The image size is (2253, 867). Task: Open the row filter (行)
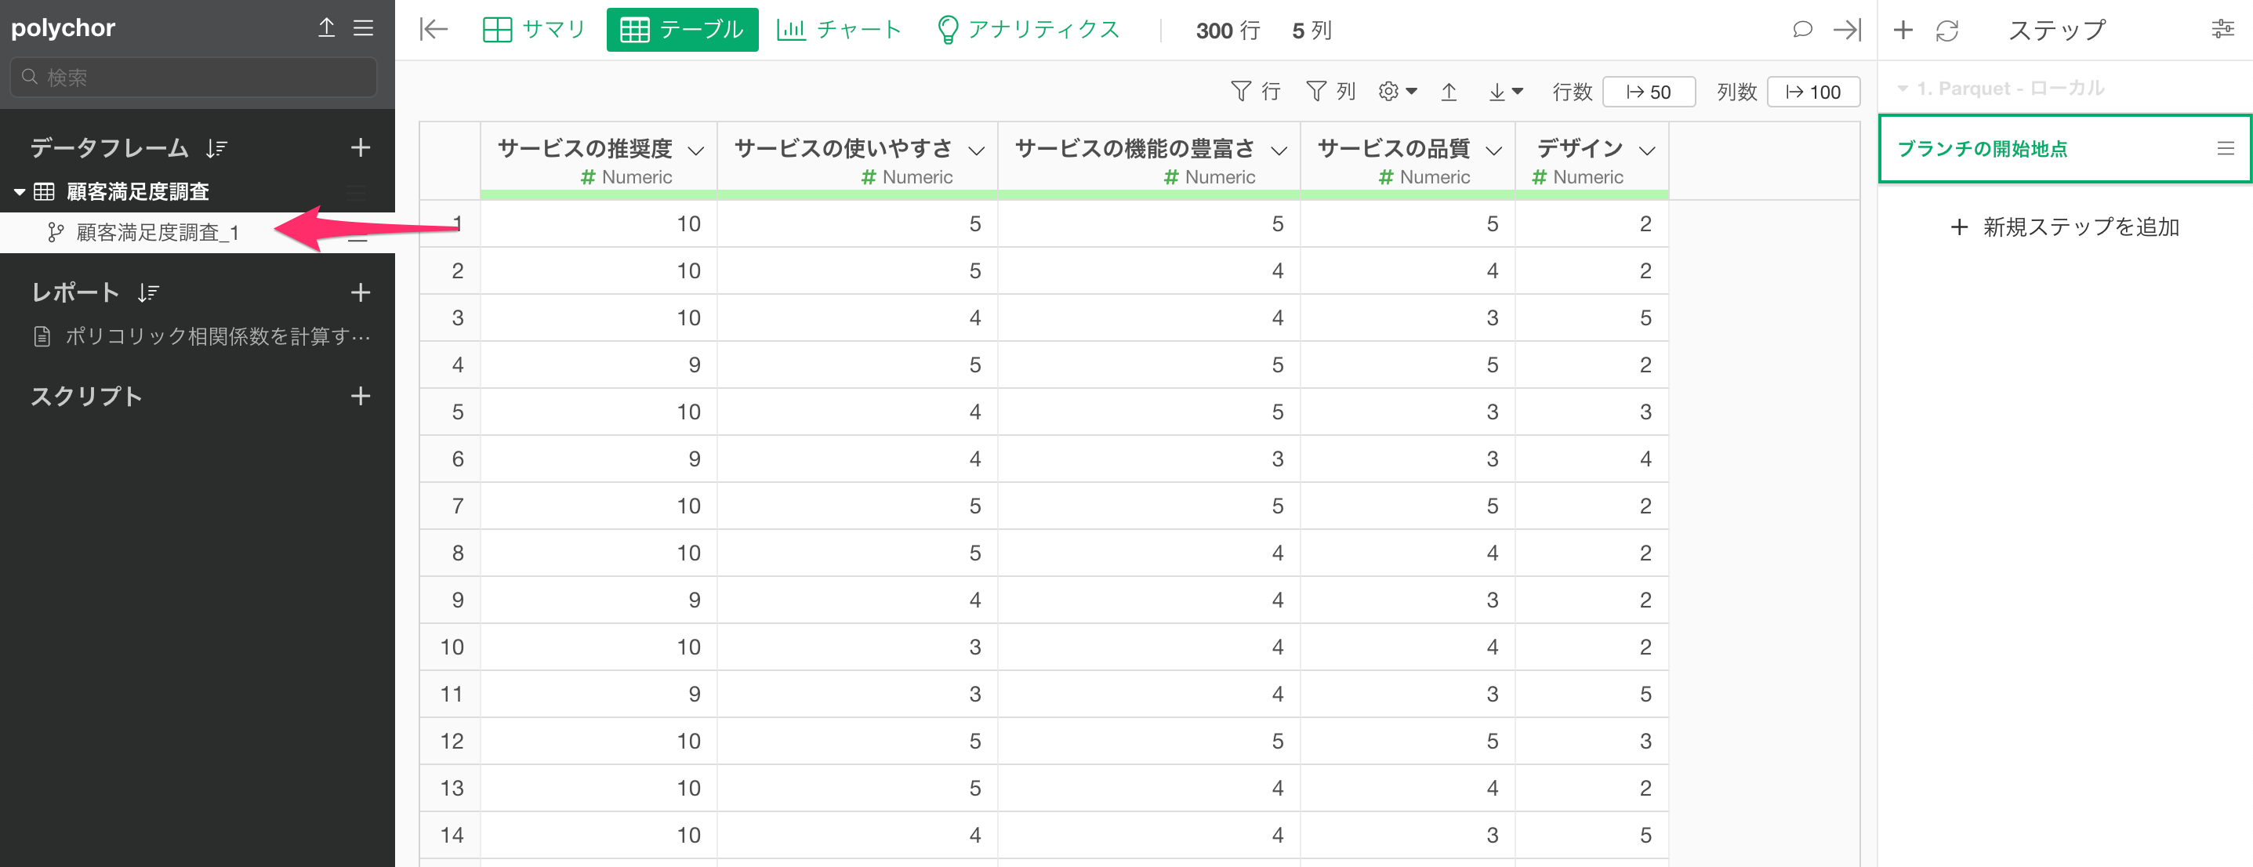pos(1255,91)
